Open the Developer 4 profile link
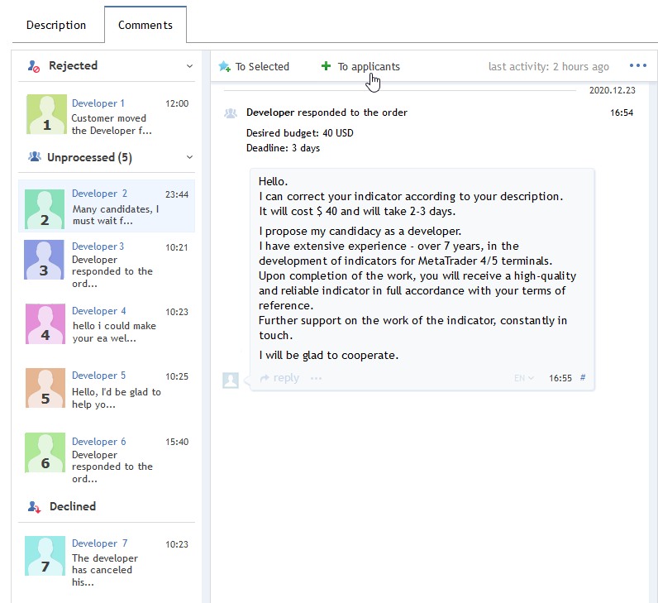The image size is (658, 603). pyautogui.click(x=99, y=311)
